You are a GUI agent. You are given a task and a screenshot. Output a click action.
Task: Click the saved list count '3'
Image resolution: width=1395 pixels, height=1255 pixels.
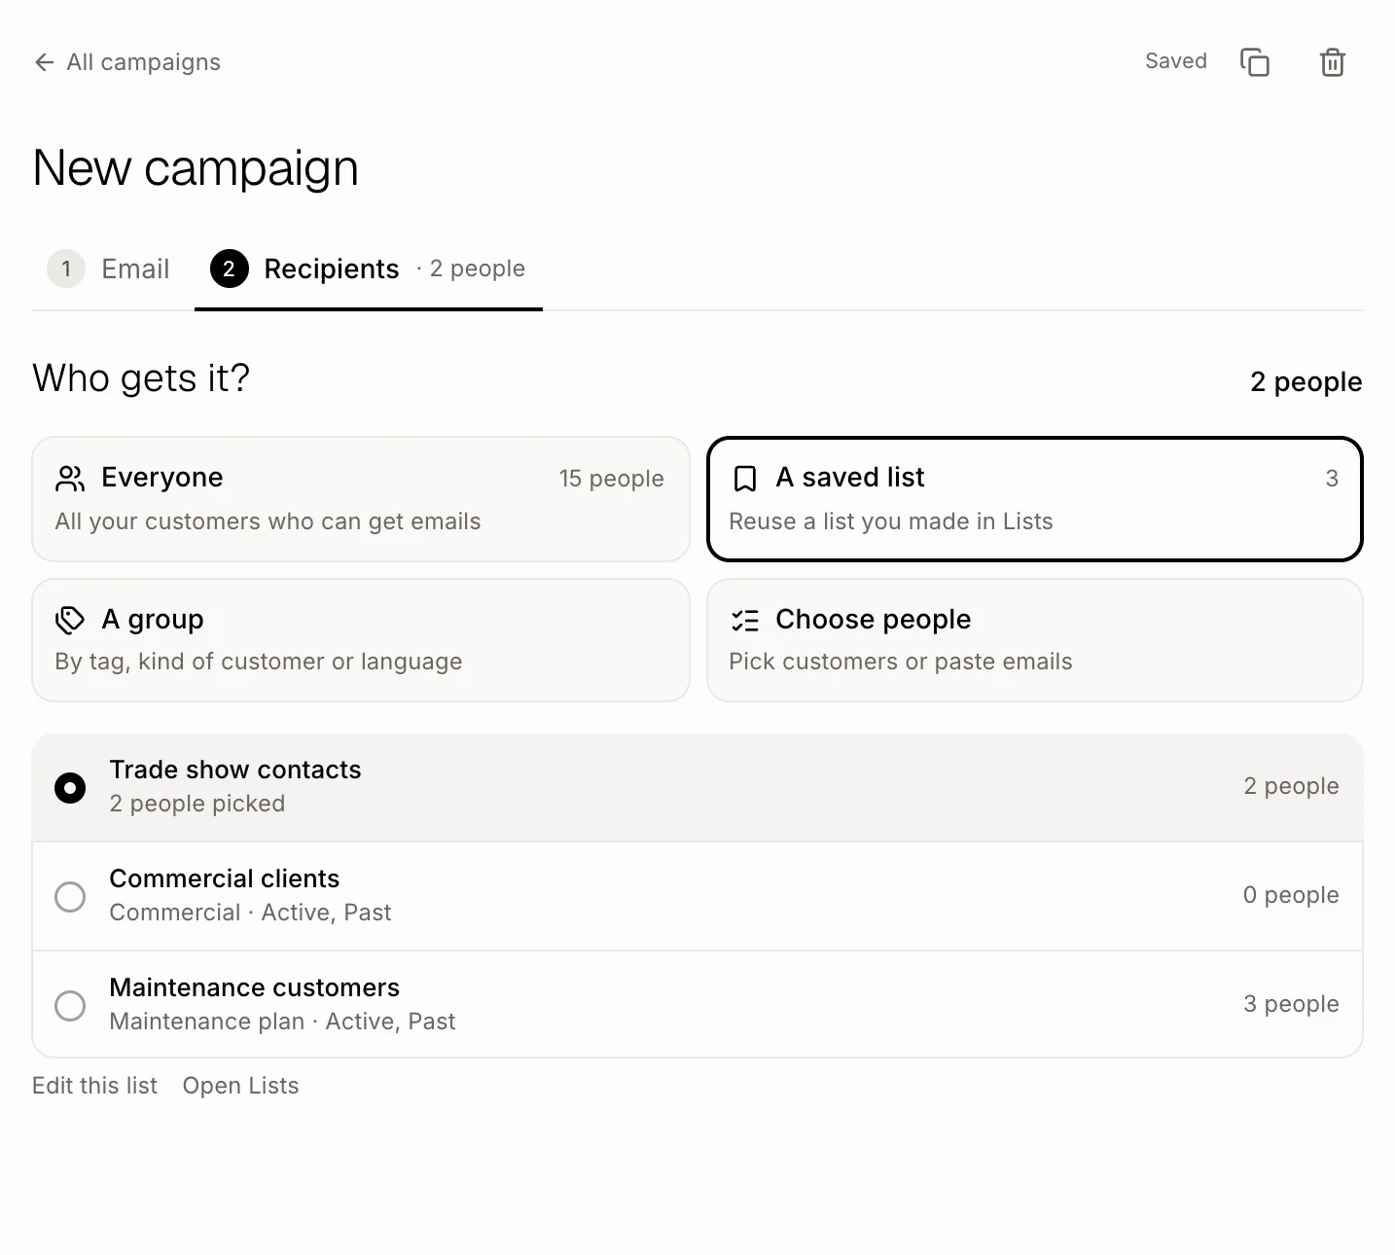(1332, 479)
